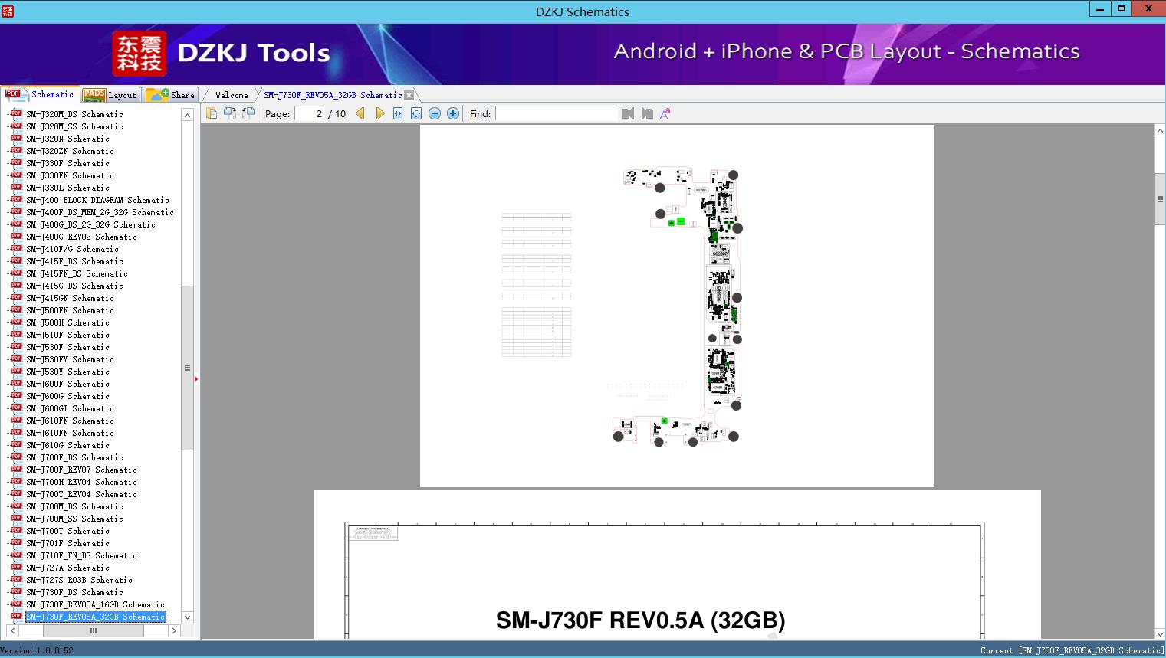Viewport: 1166px width, 658px height.
Task: Open SM-J330L Schematic
Action: tap(67, 188)
